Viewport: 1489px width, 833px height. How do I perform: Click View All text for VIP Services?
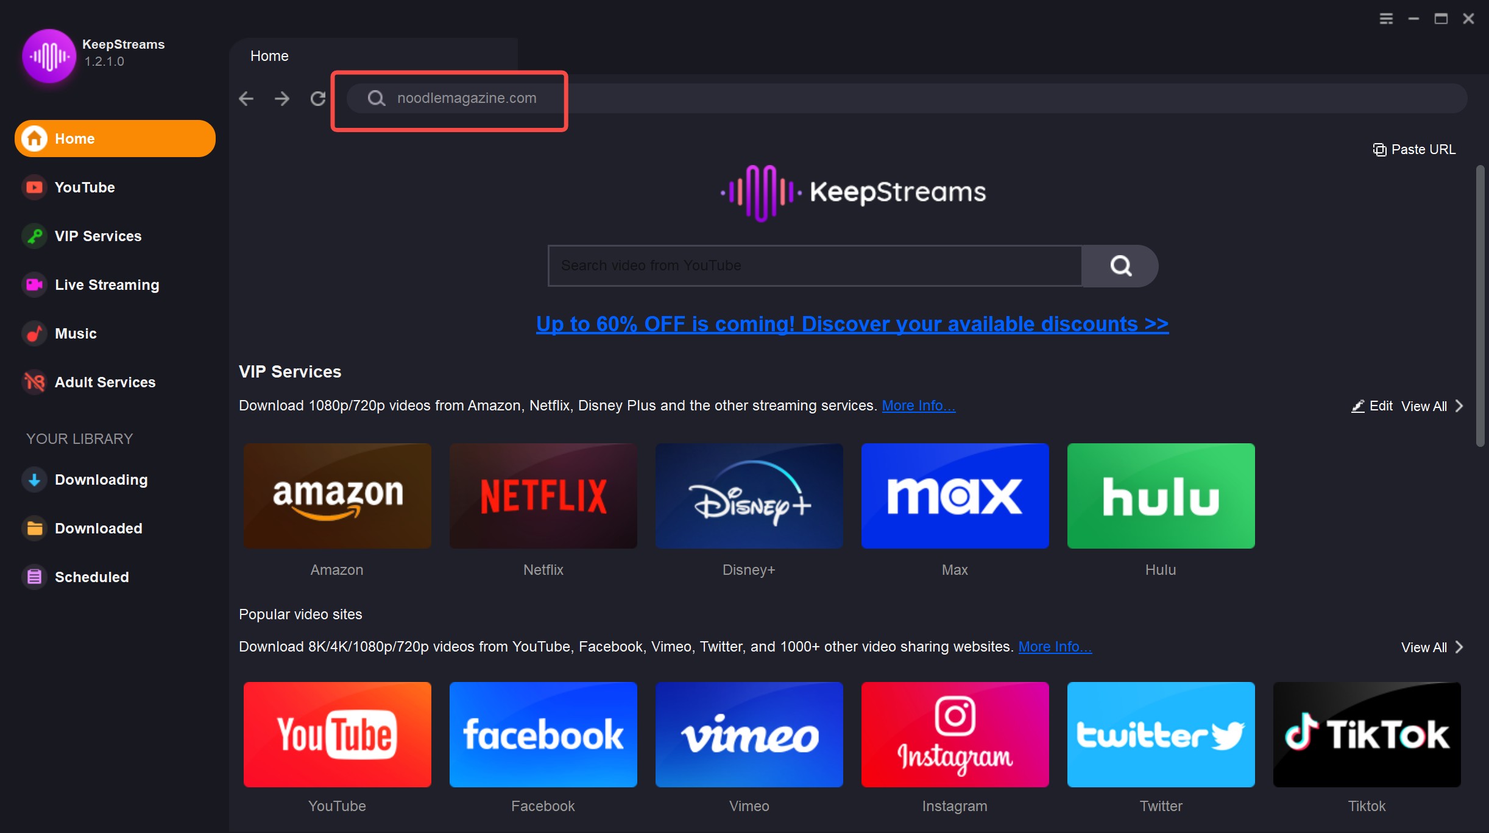[1424, 406]
